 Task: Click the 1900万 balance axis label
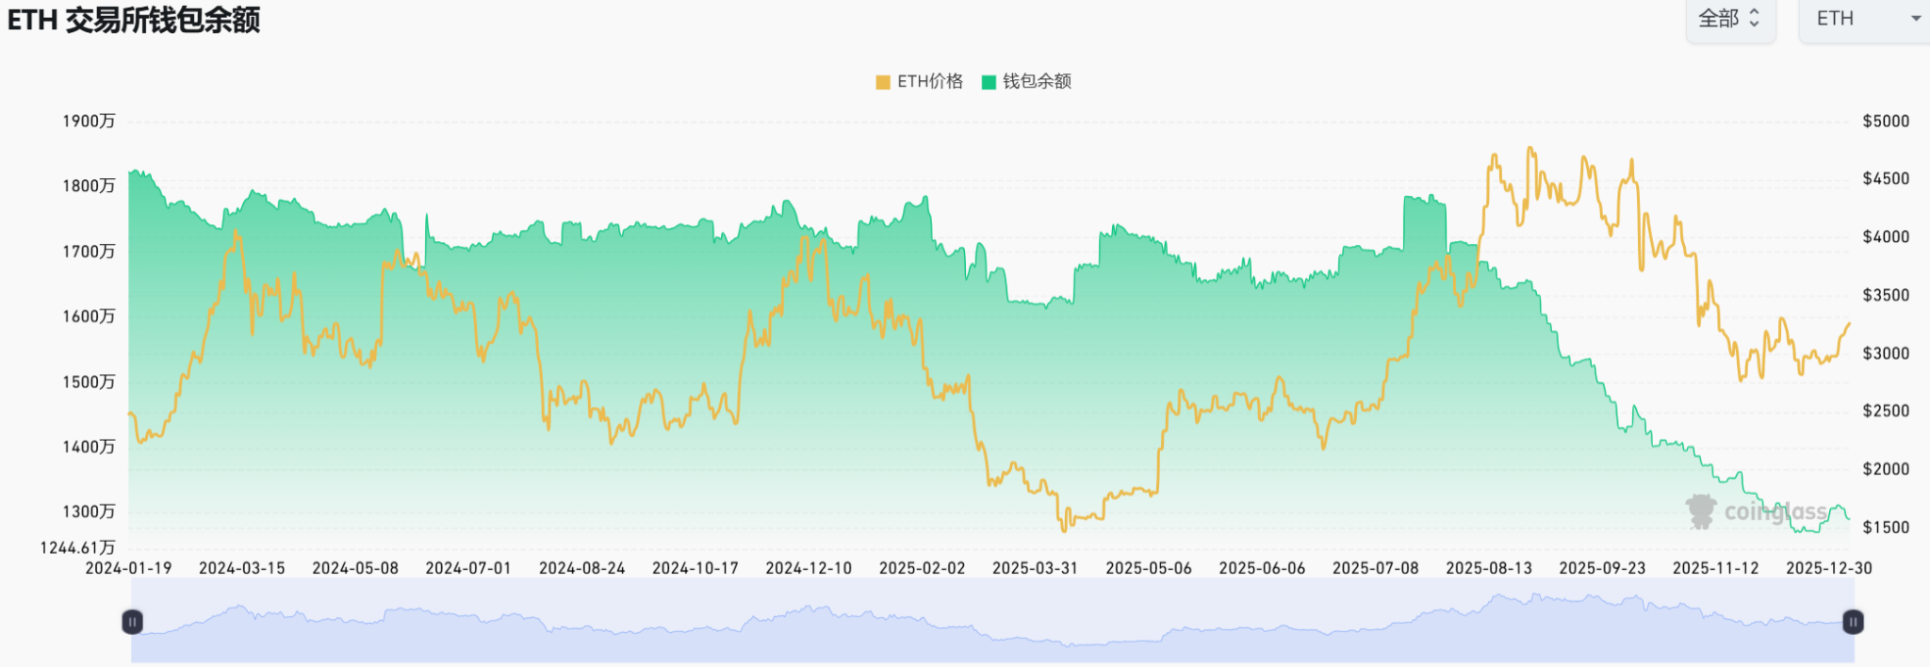coord(89,122)
